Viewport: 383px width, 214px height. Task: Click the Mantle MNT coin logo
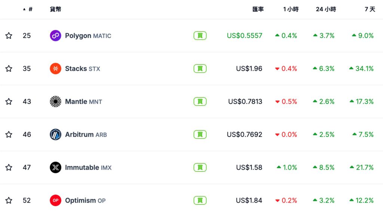click(55, 102)
